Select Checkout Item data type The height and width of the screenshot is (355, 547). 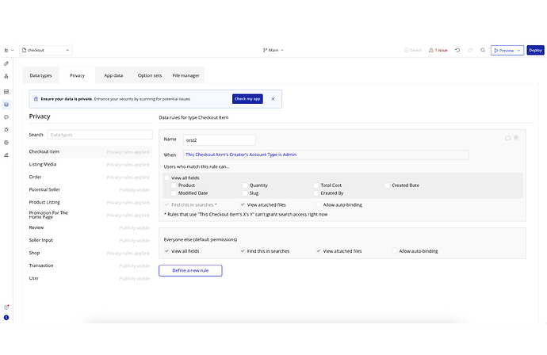(x=90, y=151)
